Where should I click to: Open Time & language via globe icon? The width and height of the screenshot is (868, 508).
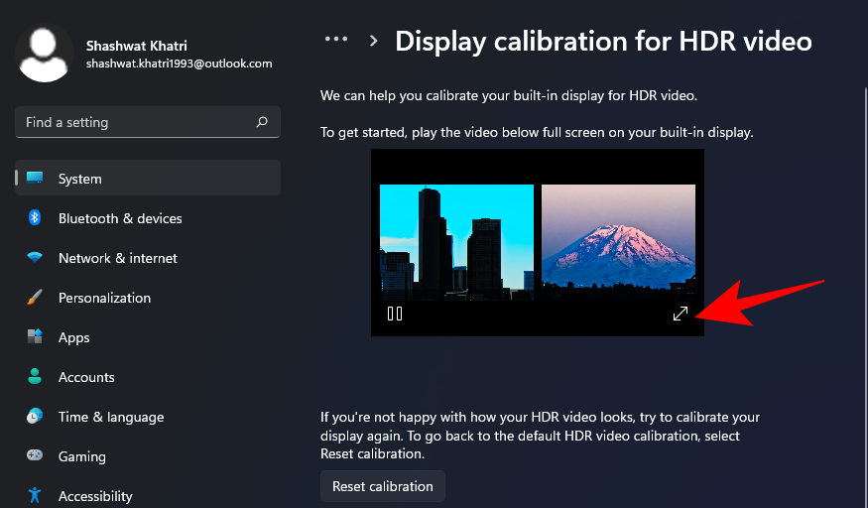click(x=35, y=417)
